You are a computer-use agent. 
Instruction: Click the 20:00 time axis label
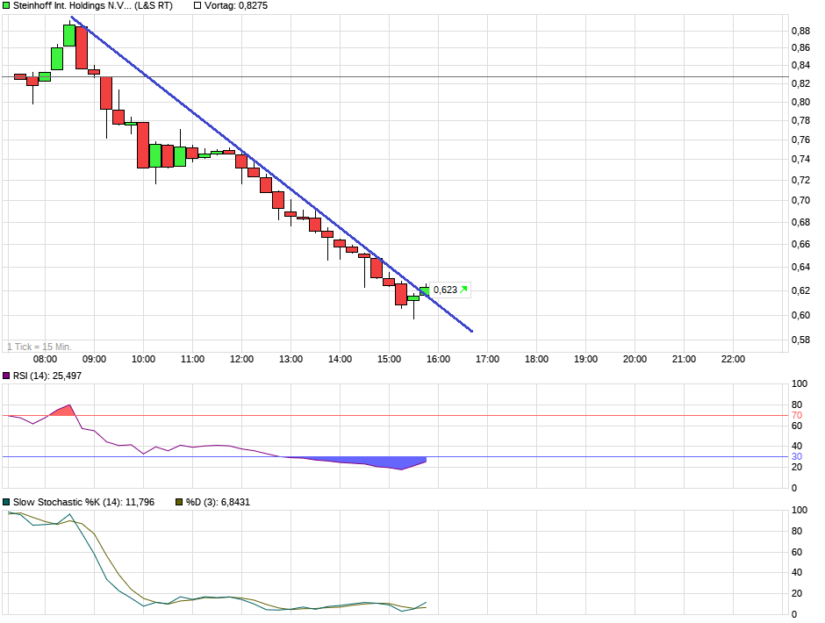tap(635, 359)
